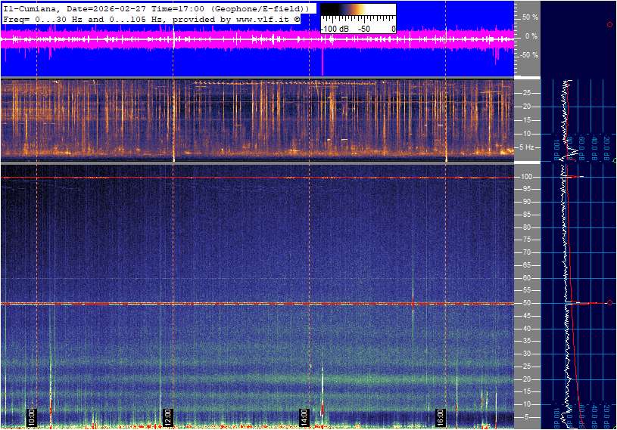Click the 0 % amplitude axis label
Screen dimensions: 617x430
(531, 36)
